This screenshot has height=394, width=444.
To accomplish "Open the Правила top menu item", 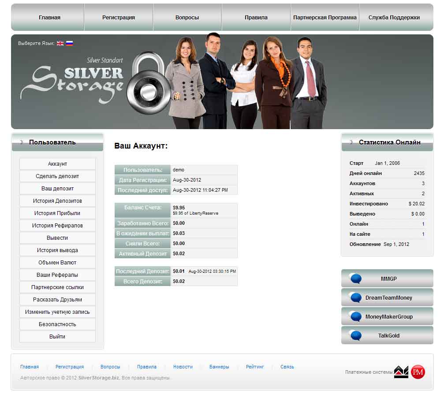I will 256,17.
